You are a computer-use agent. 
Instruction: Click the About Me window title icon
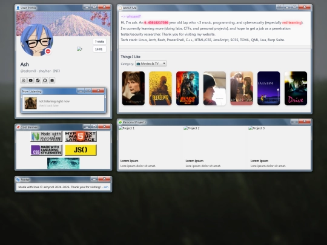pyautogui.click(x=120, y=8)
